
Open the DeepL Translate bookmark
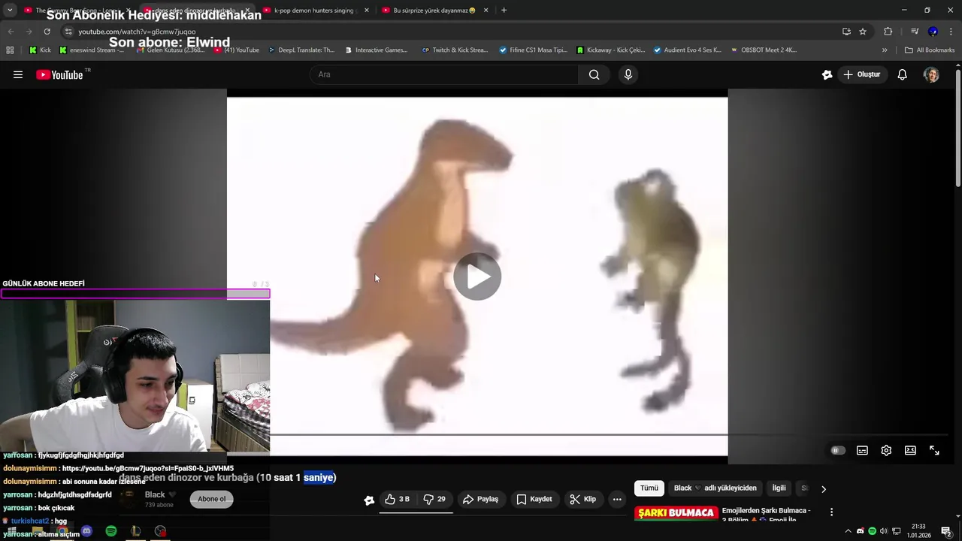(300, 50)
